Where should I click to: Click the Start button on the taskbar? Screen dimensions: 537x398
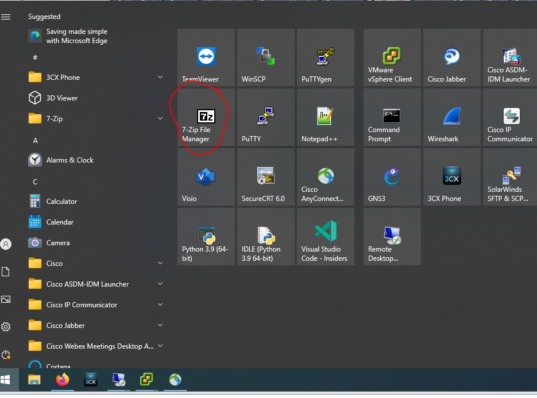coord(7,380)
